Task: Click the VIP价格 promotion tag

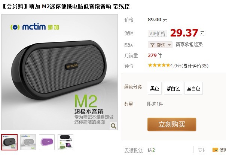Action: tap(157, 34)
